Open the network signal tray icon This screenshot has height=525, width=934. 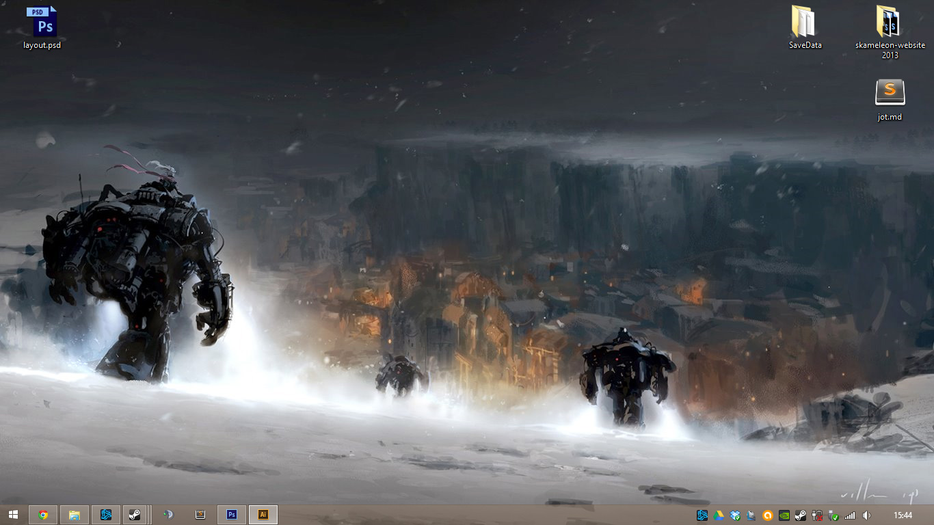click(x=850, y=515)
